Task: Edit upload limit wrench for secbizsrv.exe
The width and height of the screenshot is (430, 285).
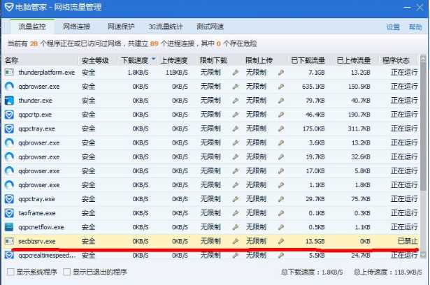Action: [280, 241]
